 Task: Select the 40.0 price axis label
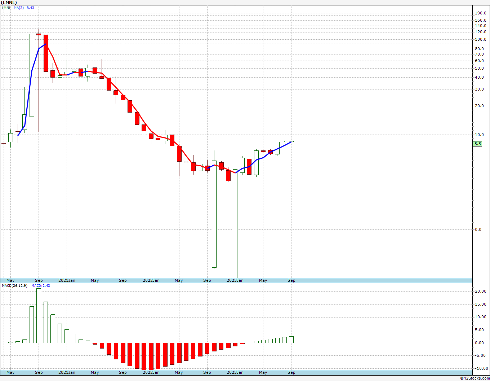(x=480, y=78)
